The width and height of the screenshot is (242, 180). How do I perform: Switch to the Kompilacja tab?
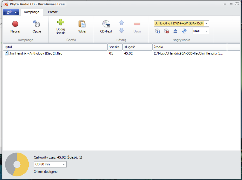32,12
